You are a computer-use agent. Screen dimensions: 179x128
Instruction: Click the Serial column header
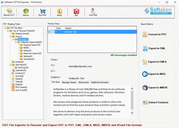[x=58, y=28]
